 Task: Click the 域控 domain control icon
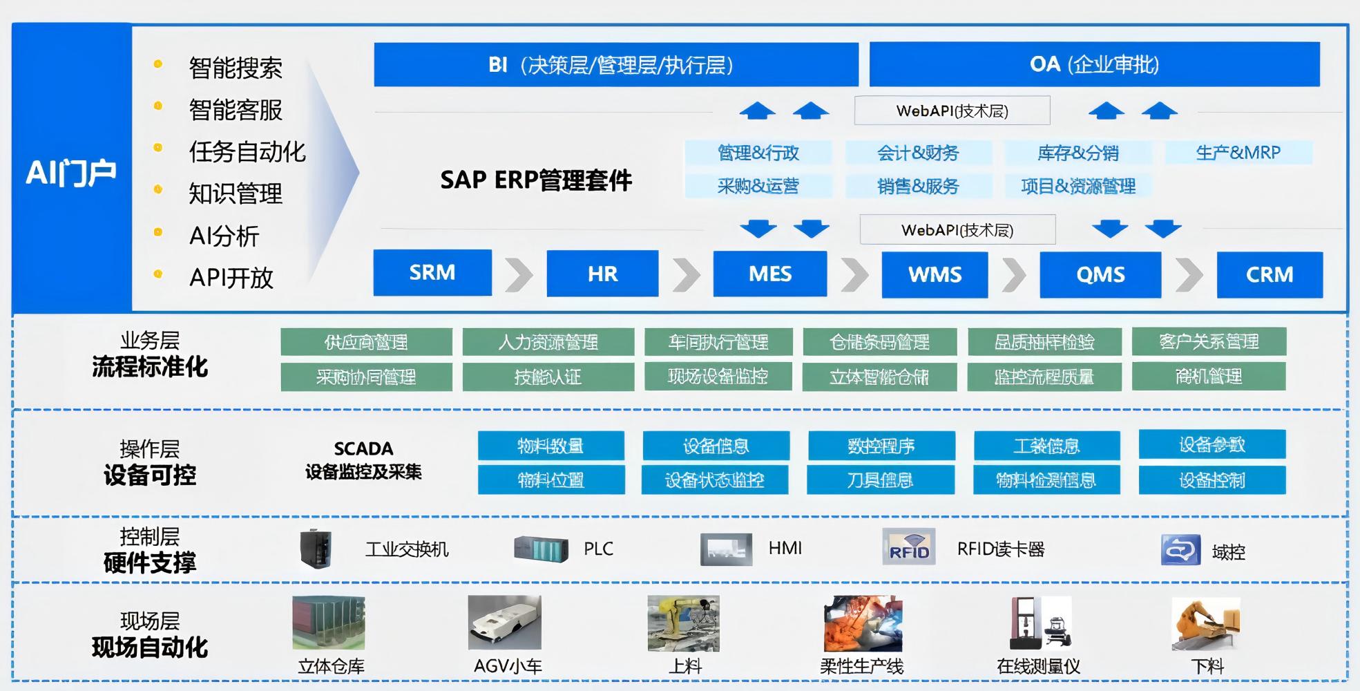click(1180, 550)
